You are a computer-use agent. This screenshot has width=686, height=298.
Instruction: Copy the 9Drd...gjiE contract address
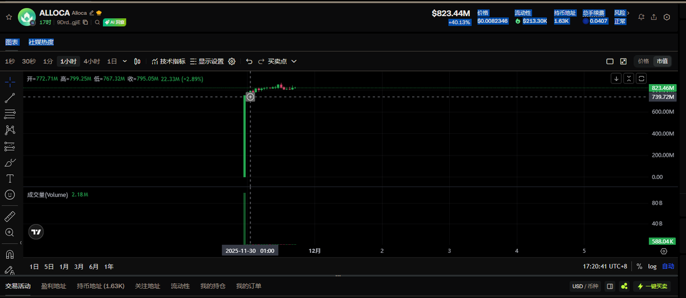tap(85, 22)
